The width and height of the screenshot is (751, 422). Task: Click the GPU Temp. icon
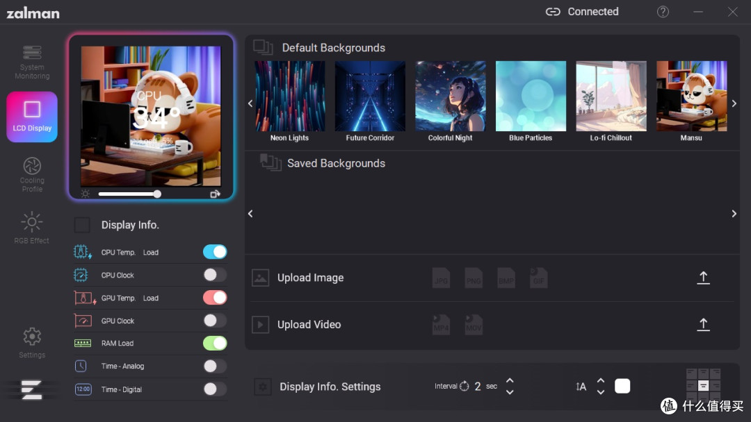[85, 298]
